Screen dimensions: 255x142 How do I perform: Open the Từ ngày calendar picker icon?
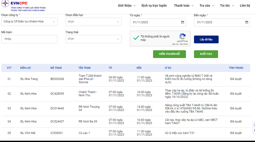182,22
